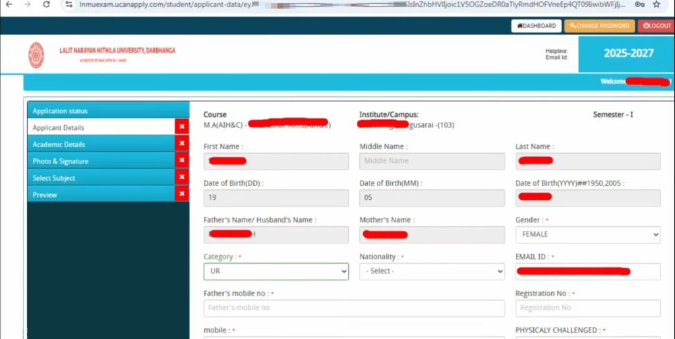Image resolution: width=675 pixels, height=339 pixels.
Task: Click Father's mobile no input field
Action: tap(354, 308)
